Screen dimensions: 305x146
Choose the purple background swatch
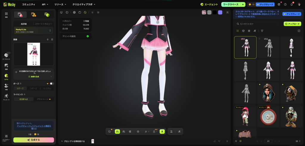coord(220,13)
